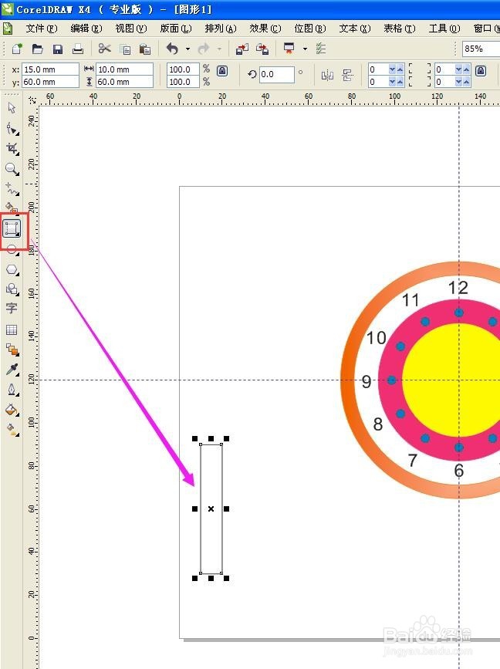Select the Smart Fill tool

point(12,208)
